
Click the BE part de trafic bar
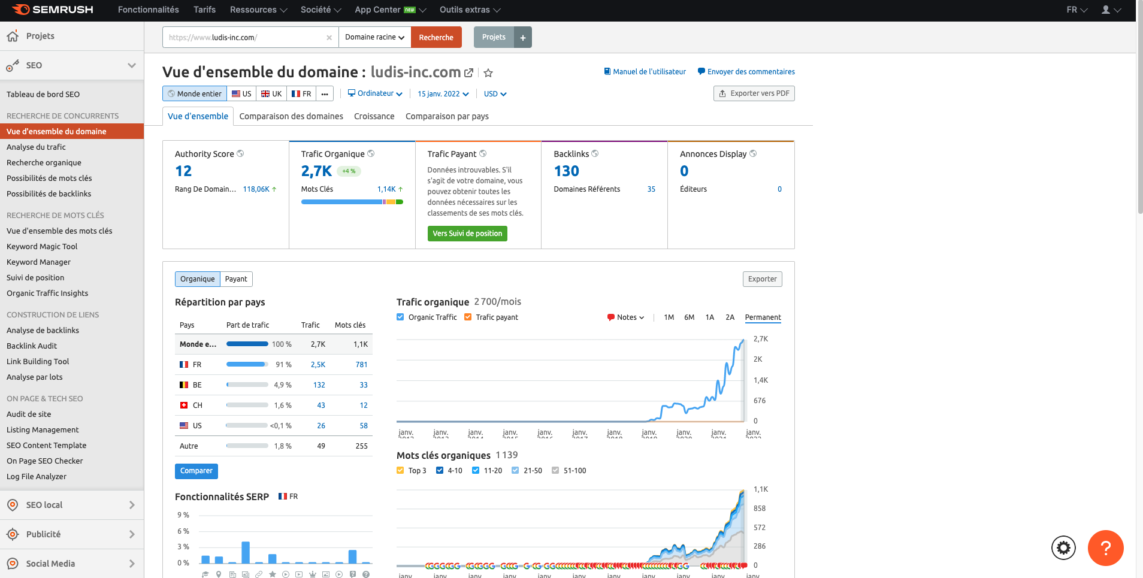[247, 385]
